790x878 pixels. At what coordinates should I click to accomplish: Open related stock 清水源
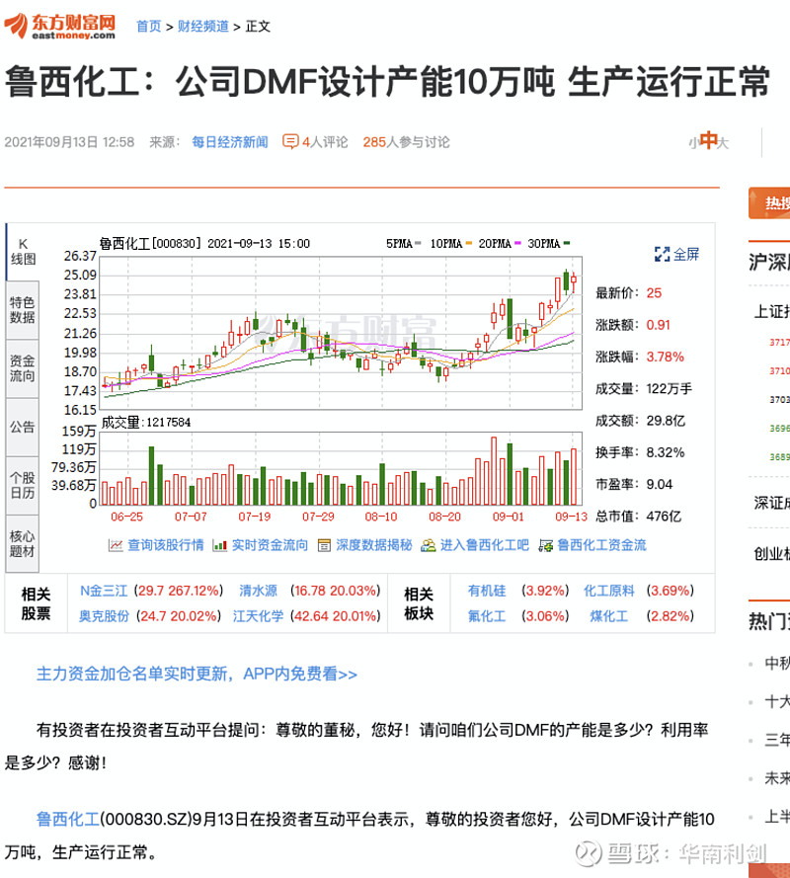click(258, 591)
